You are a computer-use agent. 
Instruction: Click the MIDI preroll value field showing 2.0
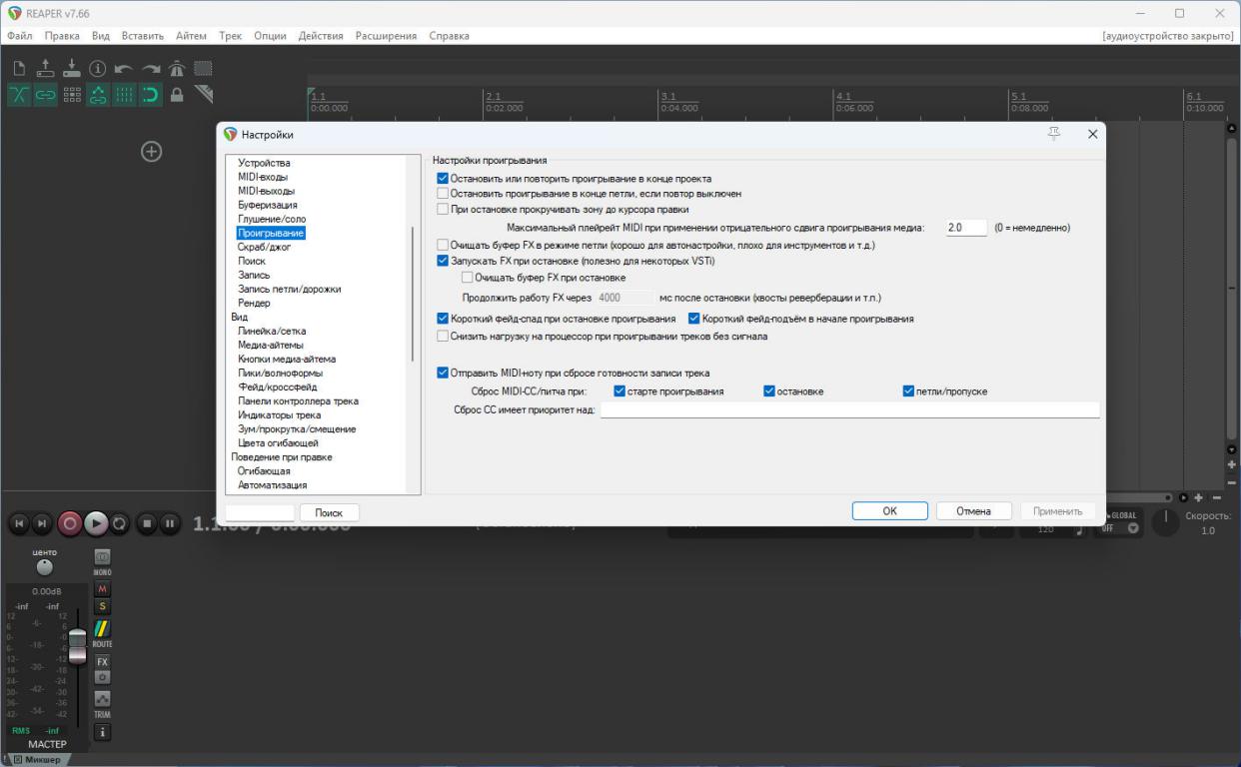tap(965, 228)
